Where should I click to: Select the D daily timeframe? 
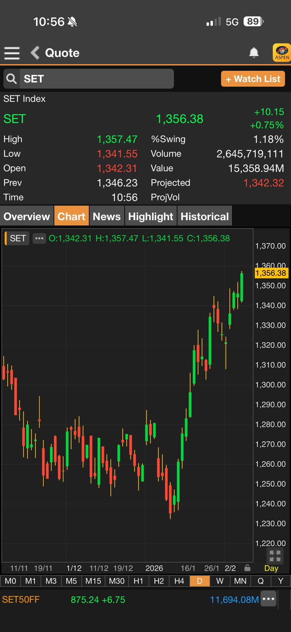(199, 581)
